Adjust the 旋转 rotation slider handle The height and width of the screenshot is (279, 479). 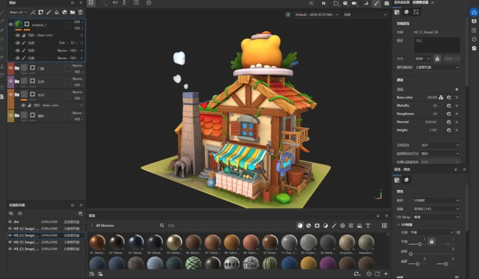tap(411, 254)
